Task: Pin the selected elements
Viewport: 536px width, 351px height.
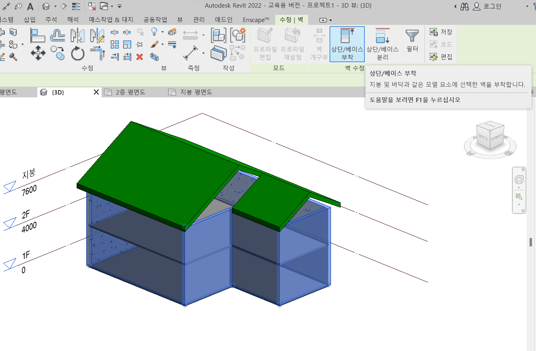Action: pos(140,44)
